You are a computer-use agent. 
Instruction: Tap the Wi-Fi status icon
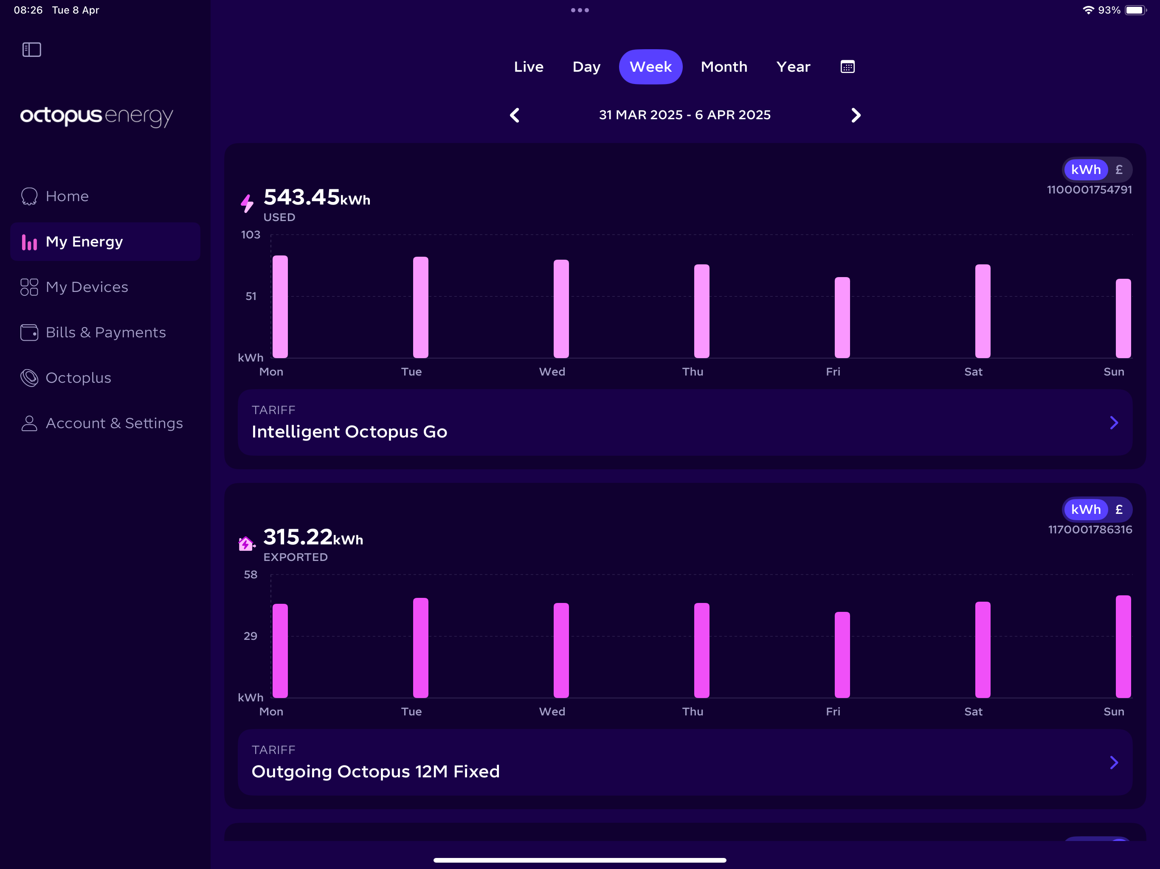(1088, 10)
